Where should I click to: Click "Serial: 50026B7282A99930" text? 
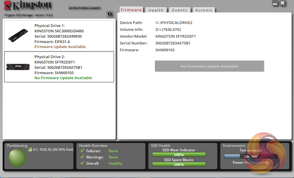[58, 36]
